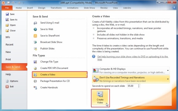
Task: Open the View tab
Action: tap(115, 8)
